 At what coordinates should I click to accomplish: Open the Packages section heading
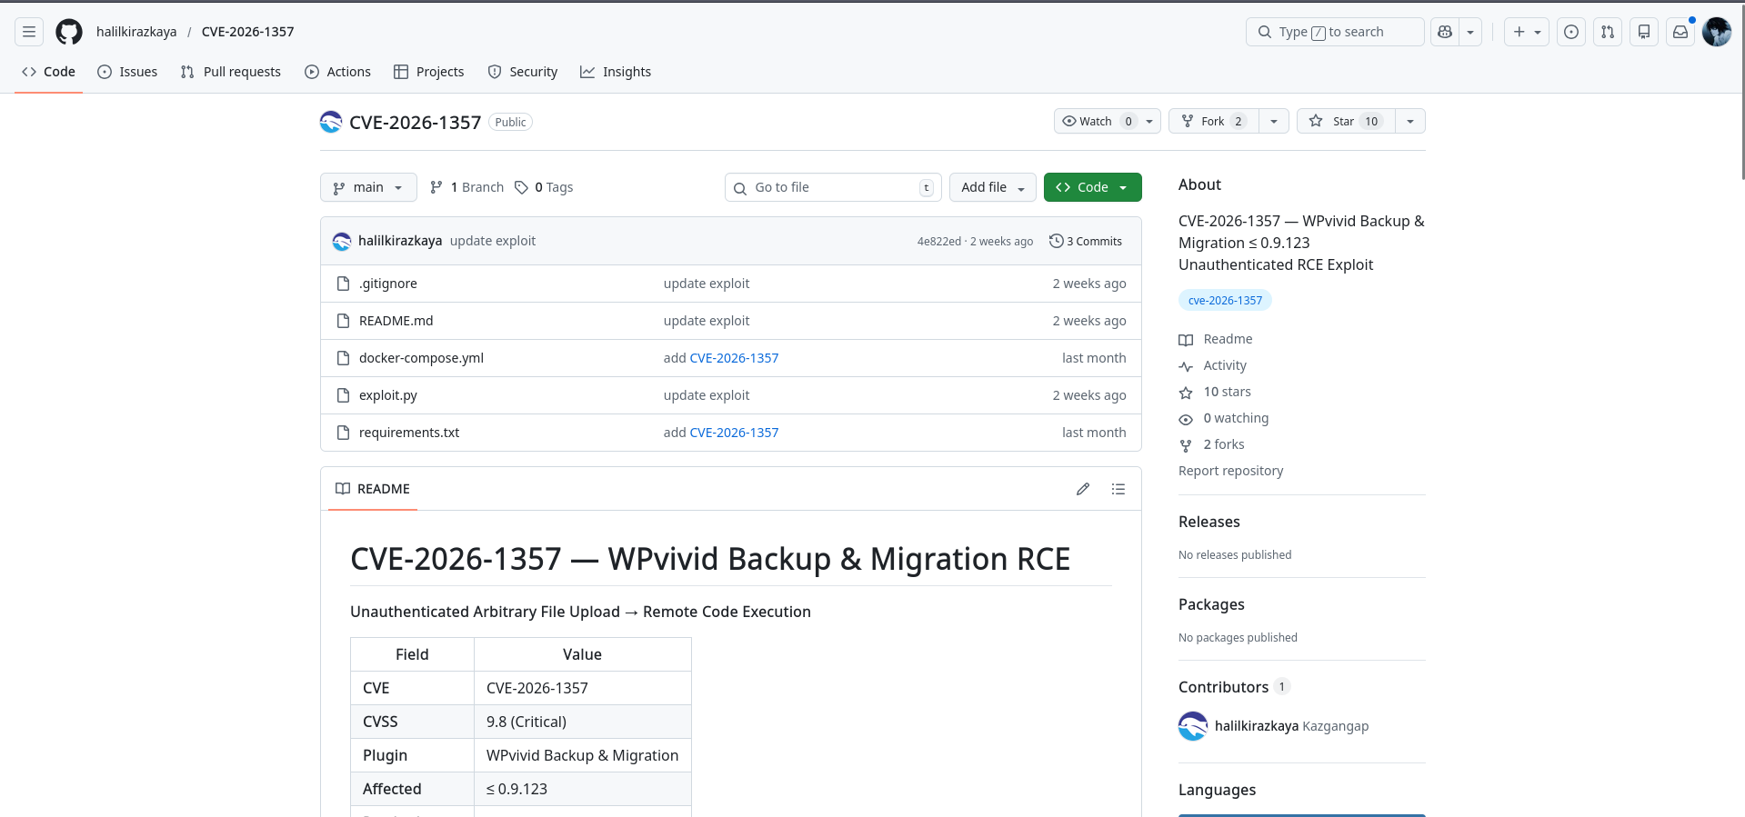1211,604
